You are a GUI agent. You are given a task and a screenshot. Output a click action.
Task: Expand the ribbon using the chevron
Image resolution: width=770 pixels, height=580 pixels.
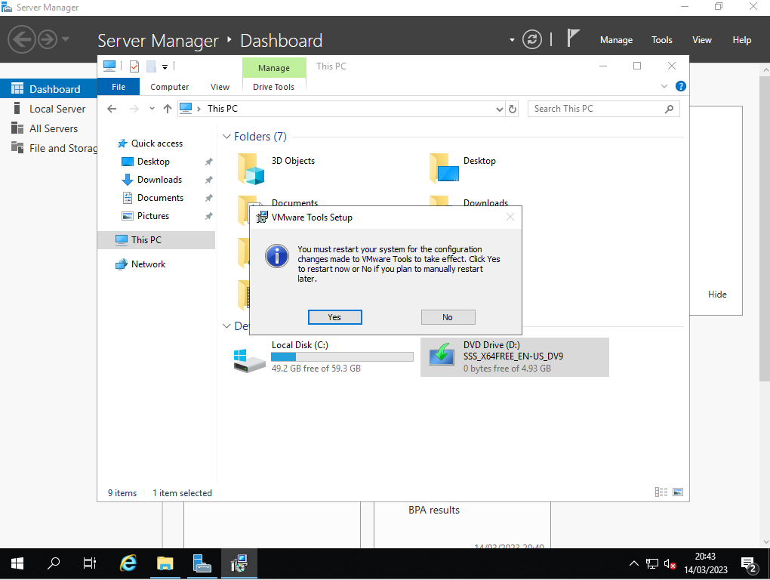click(664, 87)
